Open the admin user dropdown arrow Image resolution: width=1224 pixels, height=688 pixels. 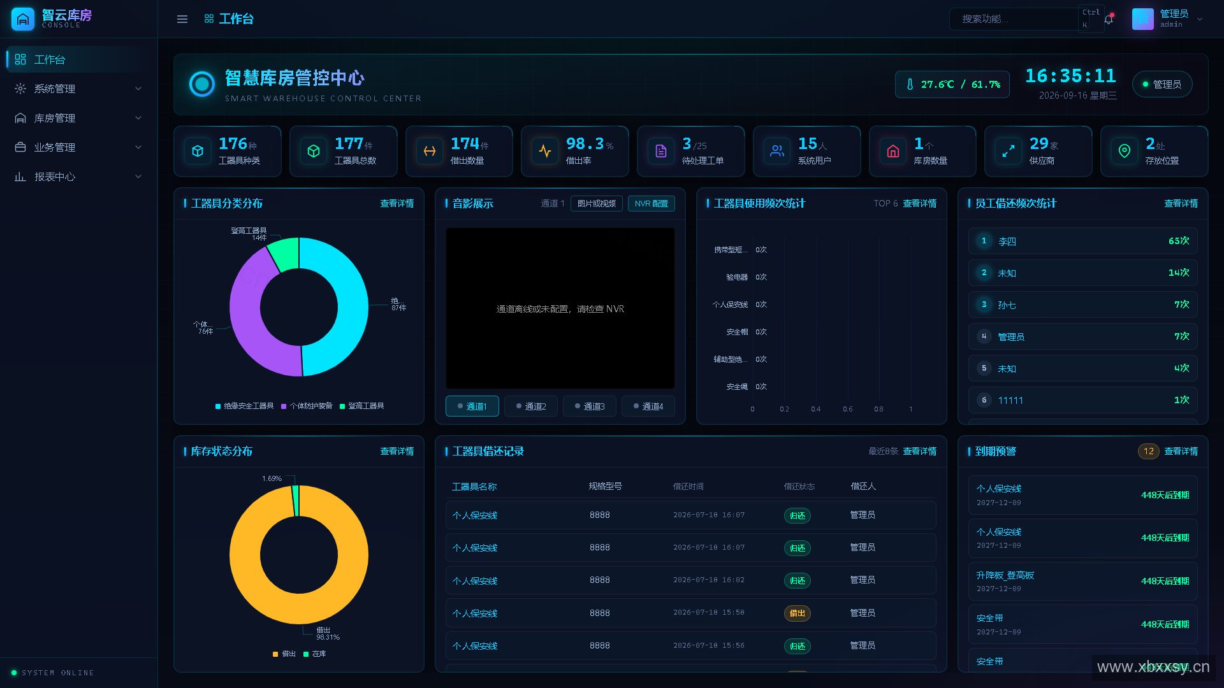1200,19
